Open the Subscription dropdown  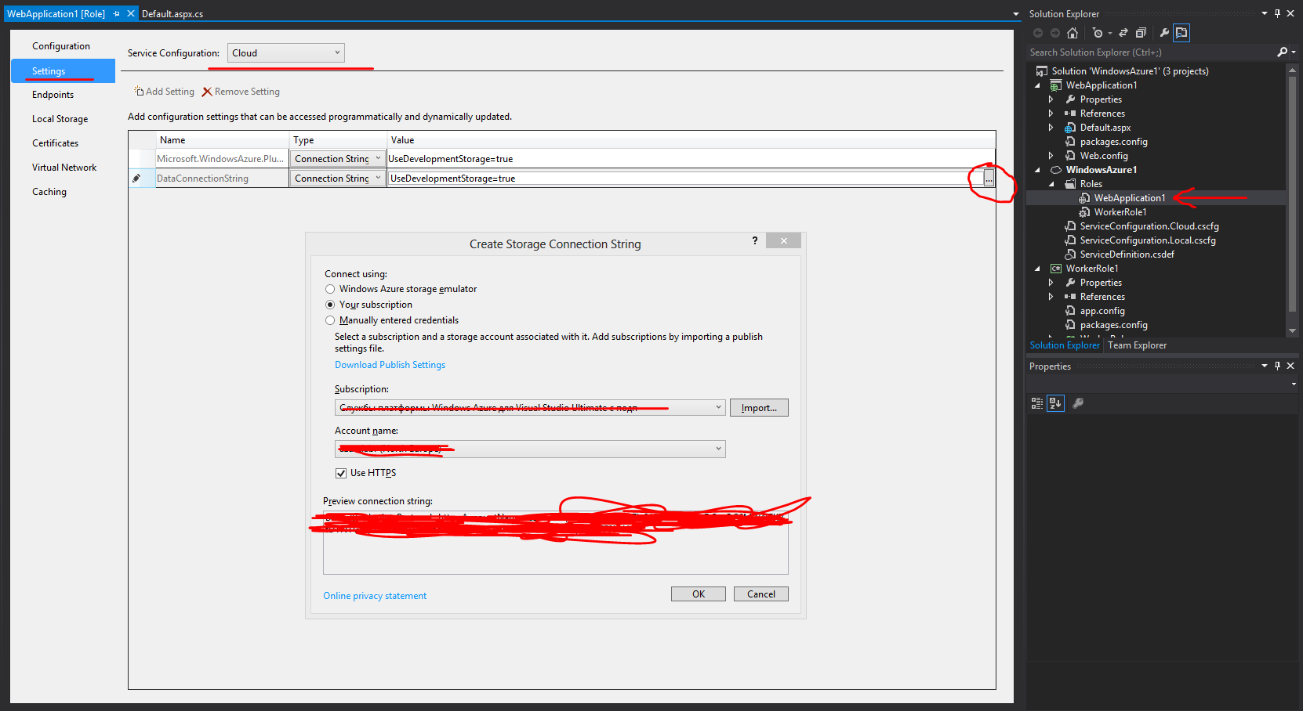(530, 408)
